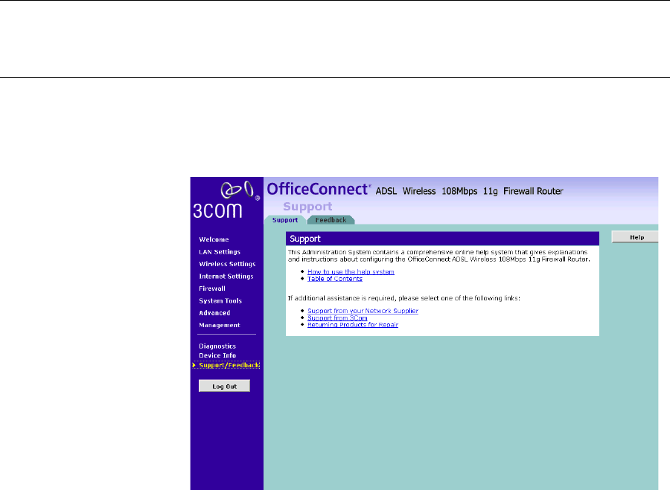Select Internet Settings menu item
The width and height of the screenshot is (670, 490).
[x=226, y=276]
